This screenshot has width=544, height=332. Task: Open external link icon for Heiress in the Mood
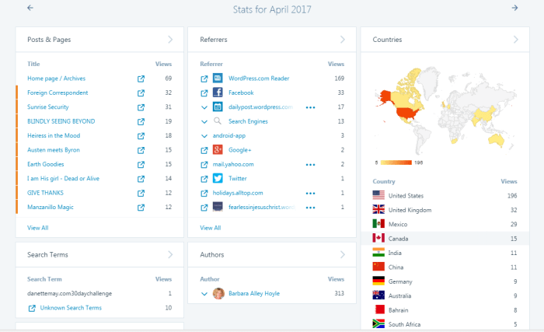pos(141,136)
